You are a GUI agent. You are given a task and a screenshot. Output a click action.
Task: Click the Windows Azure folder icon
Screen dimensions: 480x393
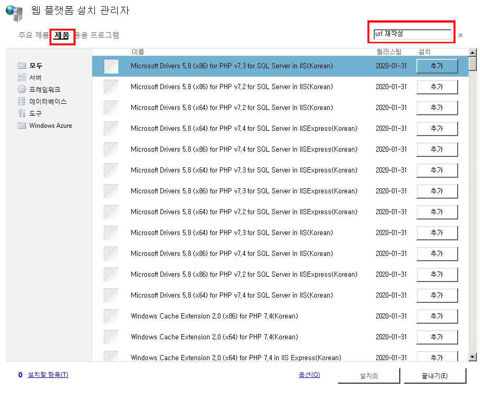pos(22,126)
